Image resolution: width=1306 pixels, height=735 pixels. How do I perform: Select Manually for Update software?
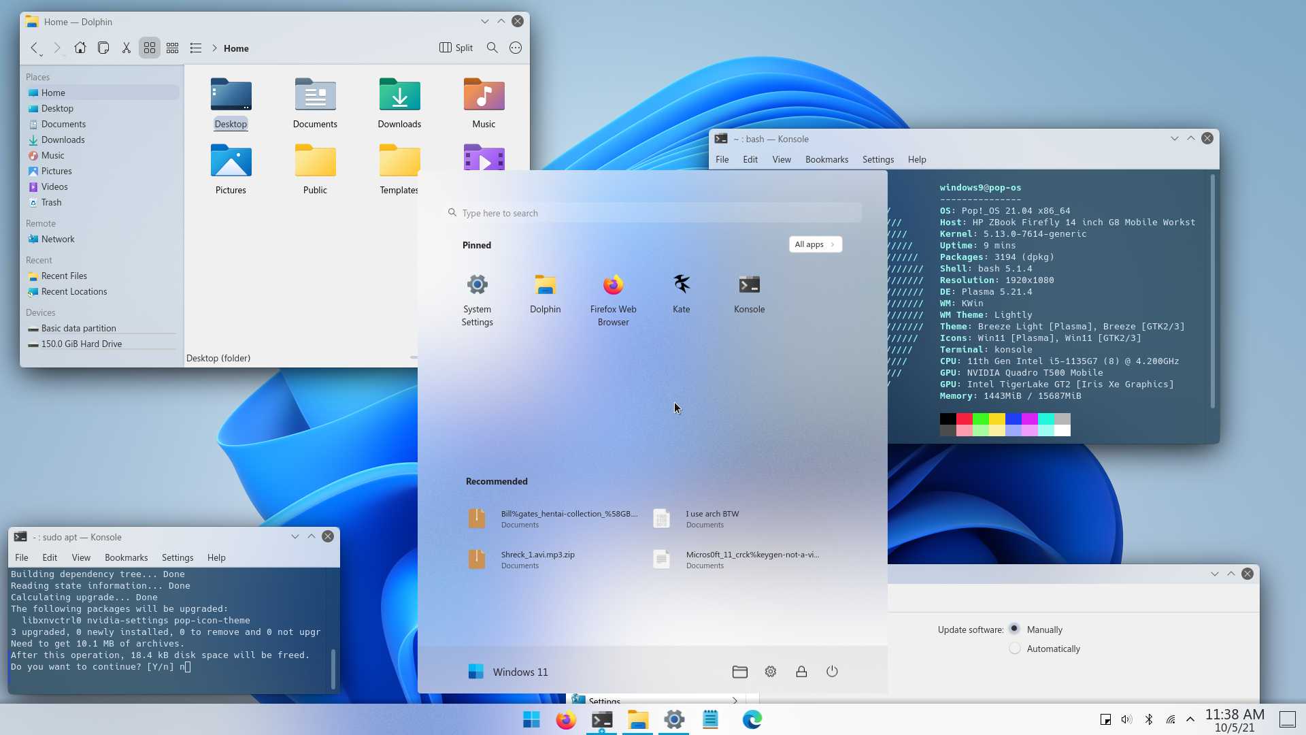point(1014,629)
